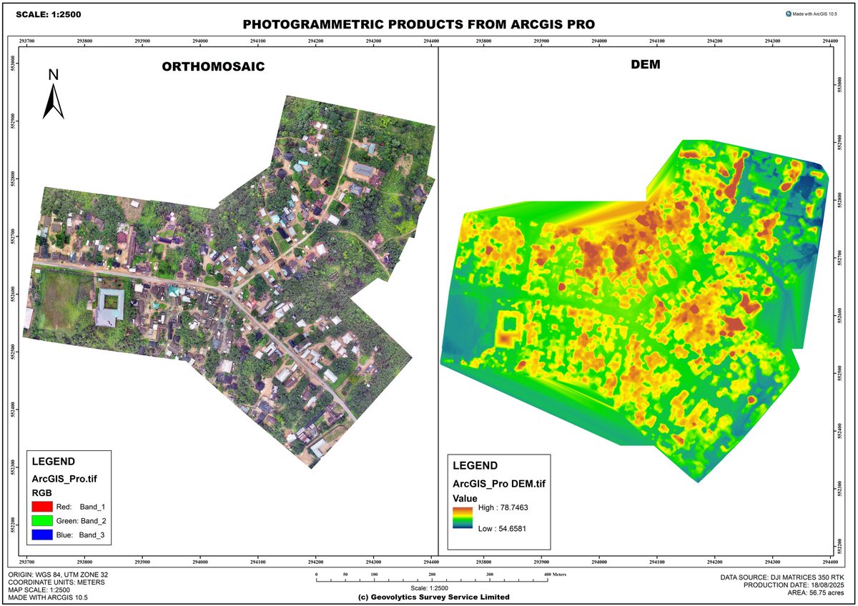Click the 'ORTHOMOSAIC' map heading
Screen dimensions: 858x606
coord(213,67)
